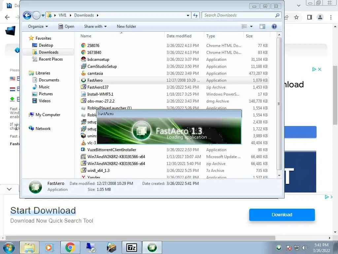Screen dimensions: 338x254
Task: Click the VM1 breadcrumb in address bar
Action: (x=62, y=15)
